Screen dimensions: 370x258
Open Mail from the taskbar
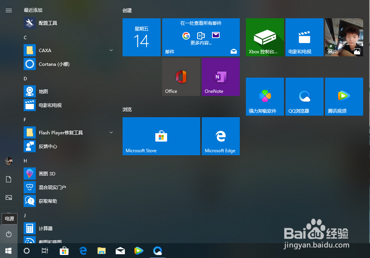(x=120, y=251)
